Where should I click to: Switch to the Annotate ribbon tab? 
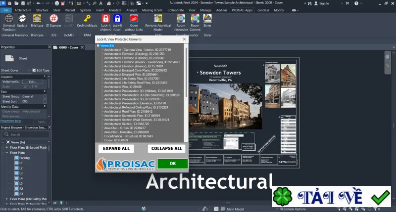[115, 10]
